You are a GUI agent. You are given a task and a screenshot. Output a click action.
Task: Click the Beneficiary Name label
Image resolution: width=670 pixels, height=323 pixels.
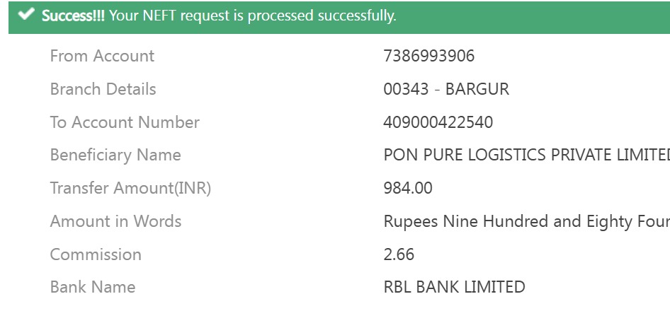pyautogui.click(x=115, y=155)
